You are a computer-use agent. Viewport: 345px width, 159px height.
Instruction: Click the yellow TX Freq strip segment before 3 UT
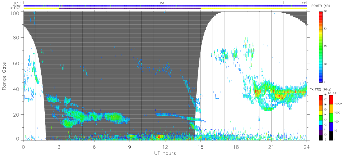tap(41, 8)
